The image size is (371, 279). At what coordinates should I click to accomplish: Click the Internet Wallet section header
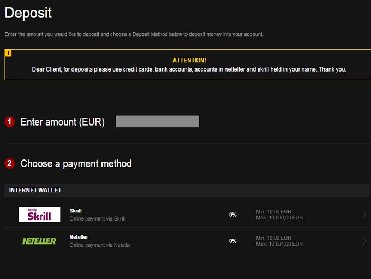pos(35,190)
